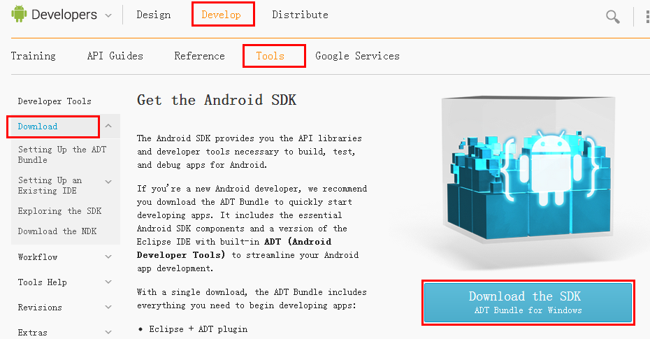Click the Android robot logo
The width and height of the screenshot is (650, 339).
[x=19, y=14]
